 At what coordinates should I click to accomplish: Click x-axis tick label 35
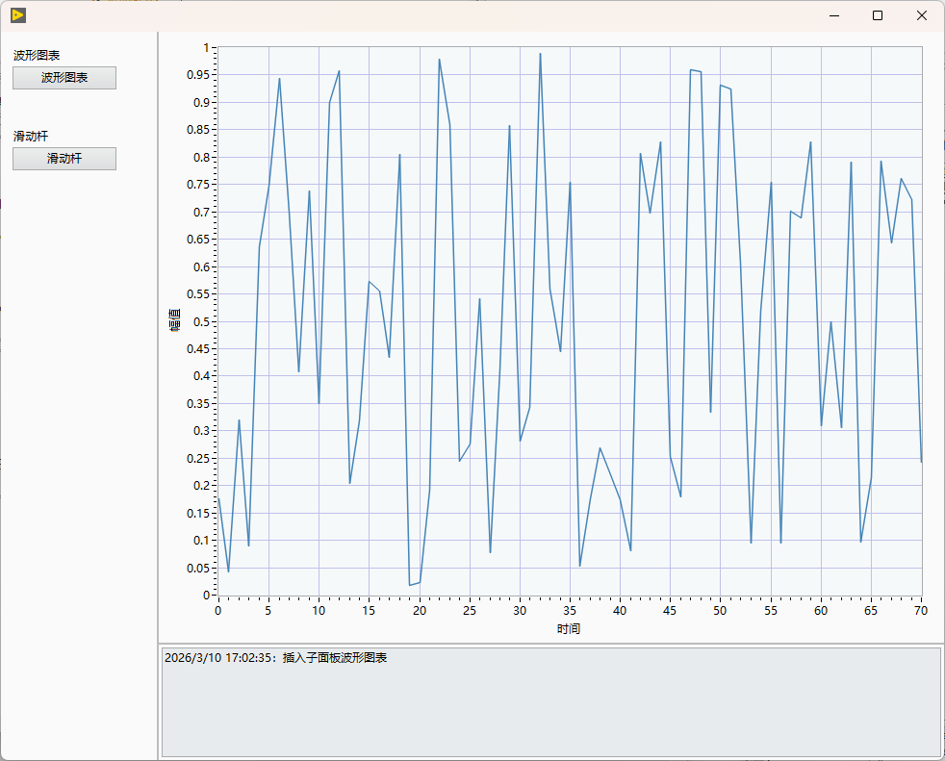coord(570,610)
